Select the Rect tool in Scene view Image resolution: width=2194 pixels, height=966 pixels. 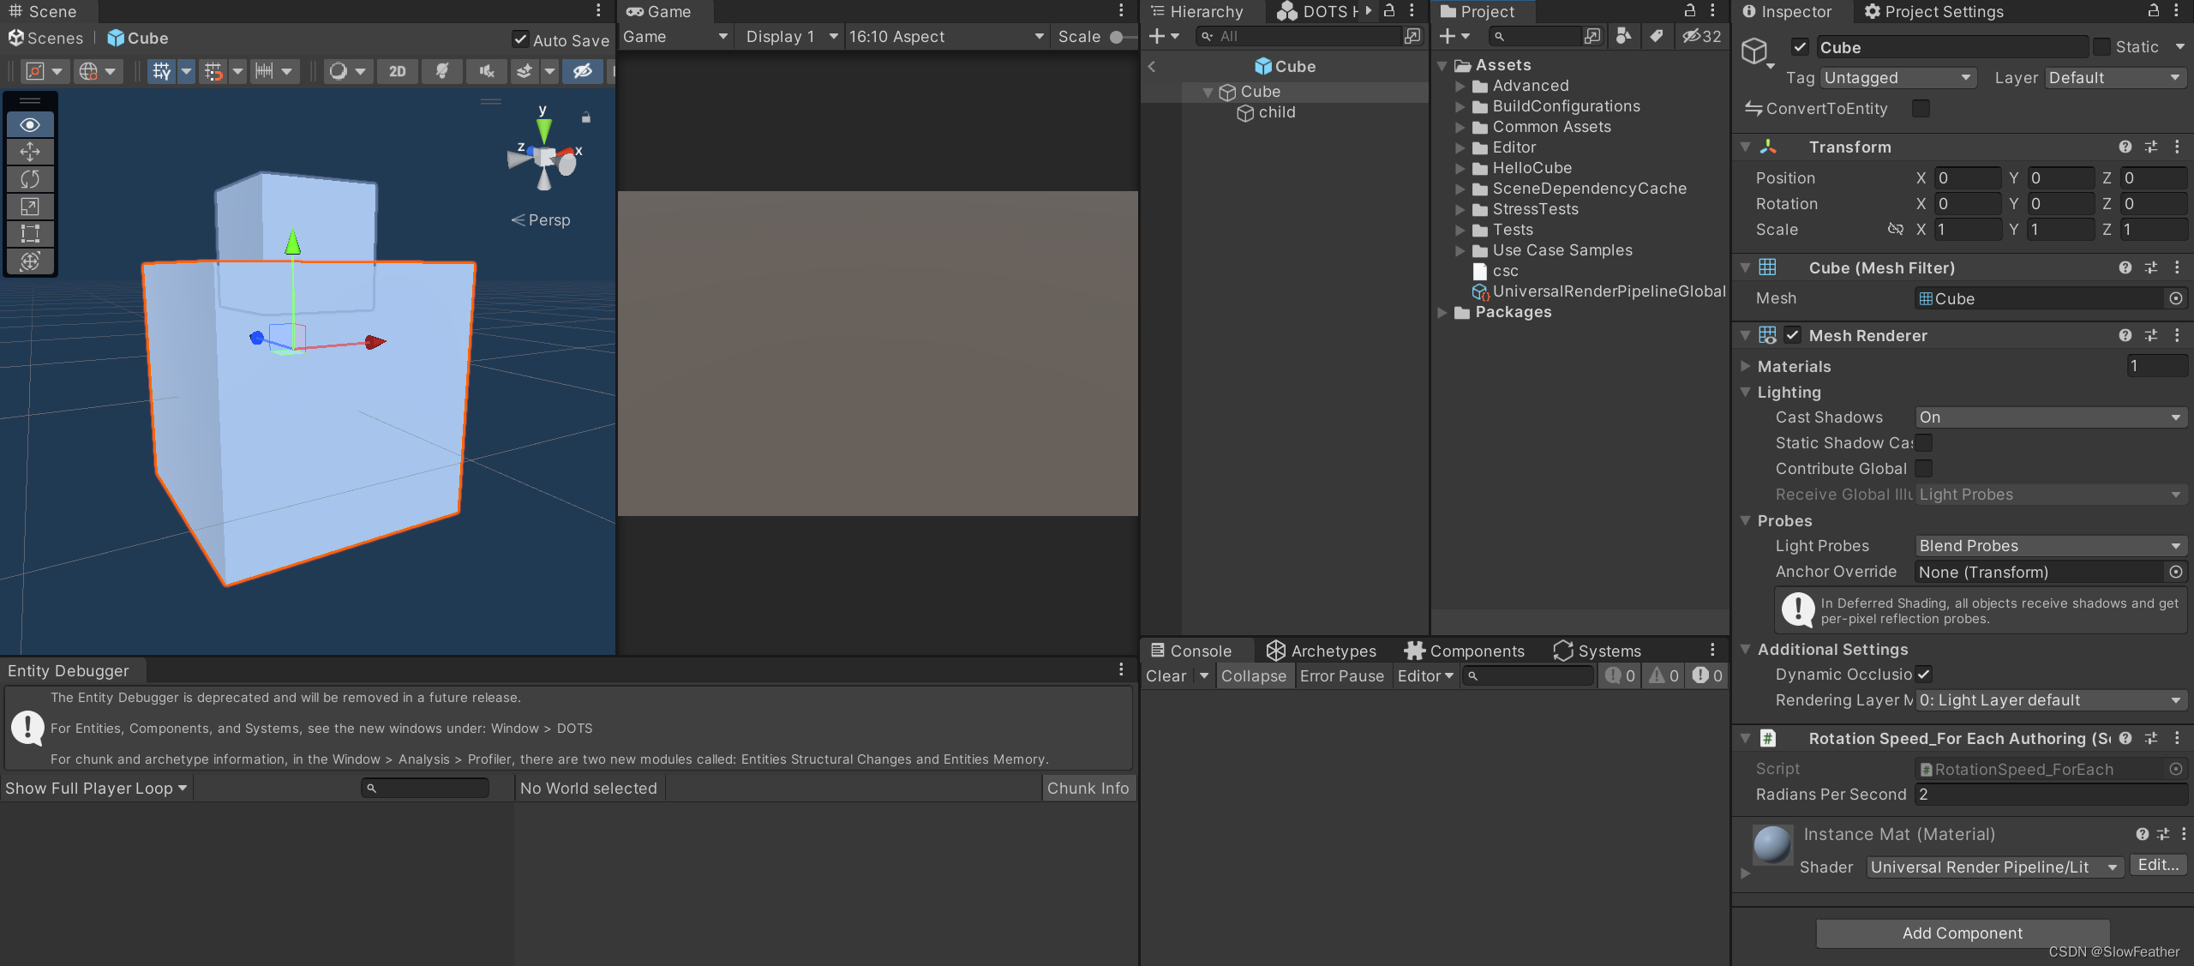click(x=30, y=233)
